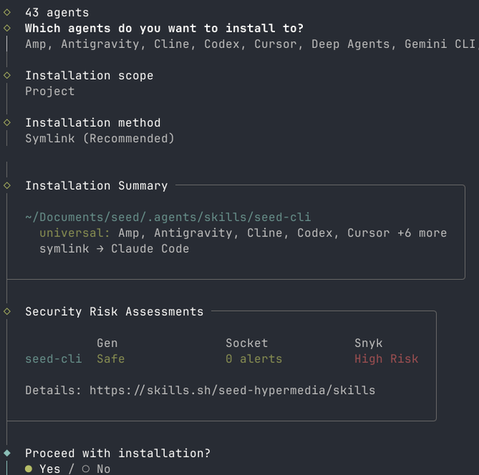479x475 pixels.
Task: Select the No radio option
Action: click(x=85, y=469)
